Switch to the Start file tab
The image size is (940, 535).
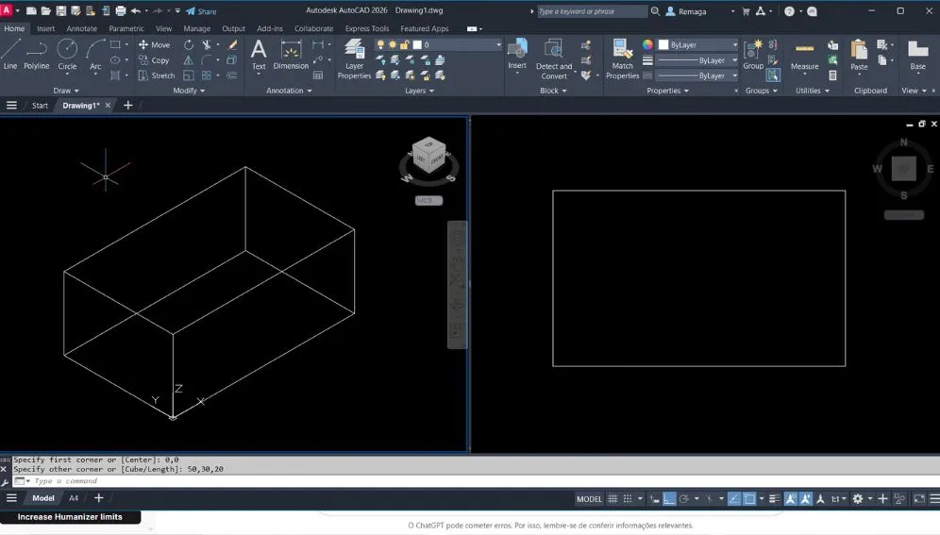tap(40, 106)
